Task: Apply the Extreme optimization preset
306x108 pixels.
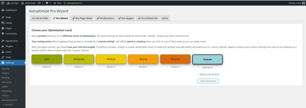Action: coord(175,59)
